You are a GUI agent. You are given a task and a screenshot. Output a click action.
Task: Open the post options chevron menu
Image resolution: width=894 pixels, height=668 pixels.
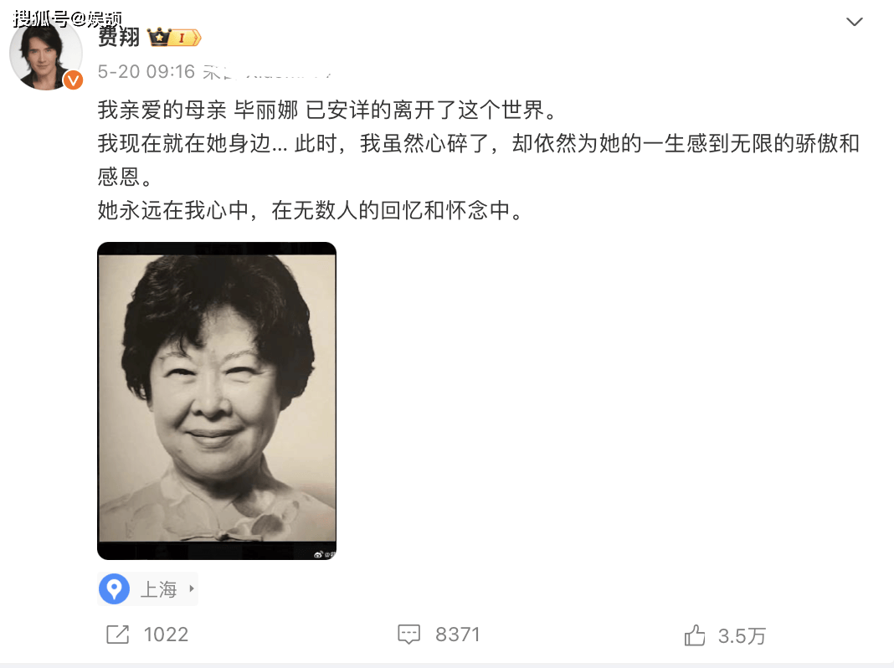(854, 22)
